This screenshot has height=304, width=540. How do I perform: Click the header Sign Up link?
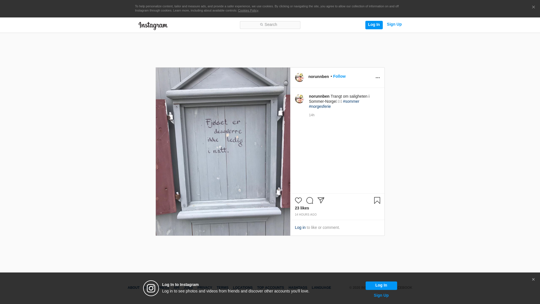[x=394, y=24]
